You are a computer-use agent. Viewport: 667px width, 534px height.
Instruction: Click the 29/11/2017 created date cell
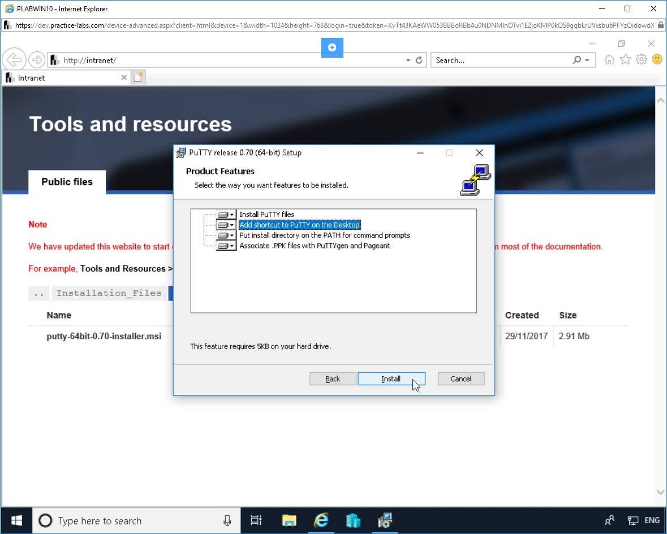[526, 336]
